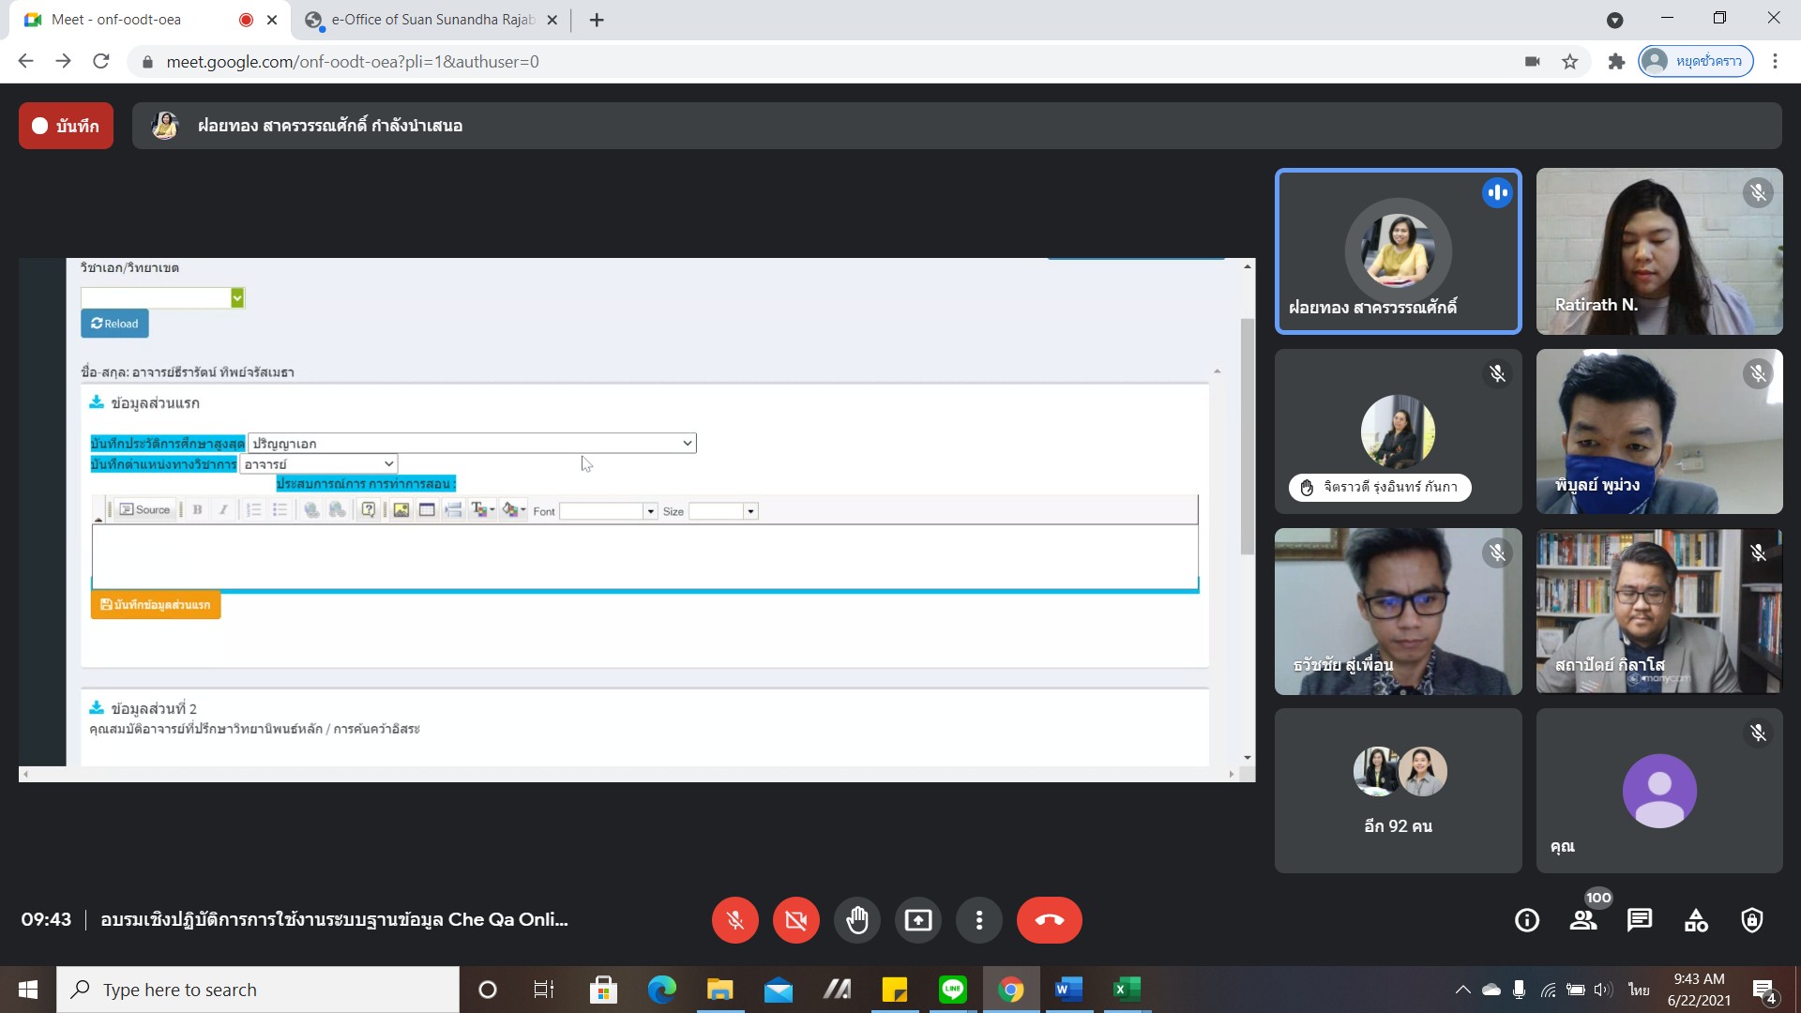This screenshot has width=1801, height=1013.
Task: Open the activities icon
Action: 1696,920
